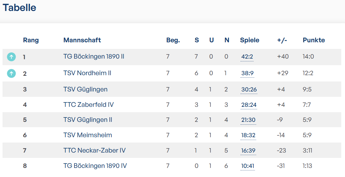This screenshot has width=345, height=177.
Task: Open TSV Meimsheim team page
Action: pyautogui.click(x=88, y=135)
